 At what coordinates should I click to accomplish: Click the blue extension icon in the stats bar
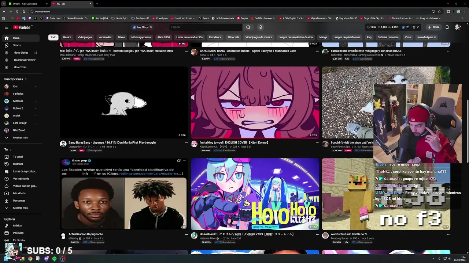coord(403,27)
